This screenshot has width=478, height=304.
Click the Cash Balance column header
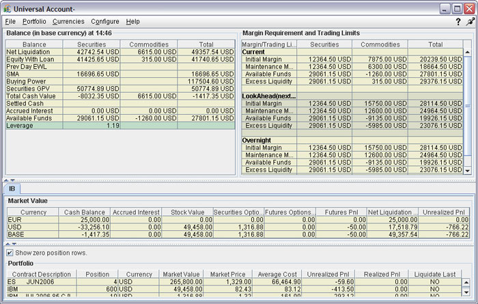point(85,212)
